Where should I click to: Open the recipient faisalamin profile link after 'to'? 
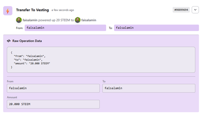(x=89, y=20)
